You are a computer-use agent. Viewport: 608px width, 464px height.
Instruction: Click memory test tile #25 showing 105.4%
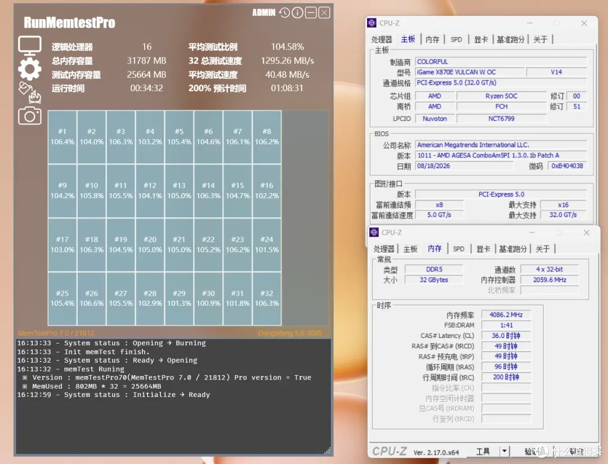(x=62, y=299)
